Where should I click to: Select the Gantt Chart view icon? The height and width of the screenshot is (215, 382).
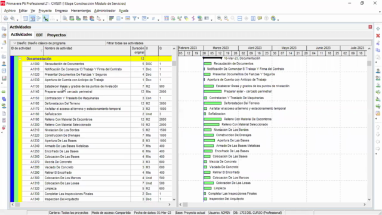tap(32, 19)
